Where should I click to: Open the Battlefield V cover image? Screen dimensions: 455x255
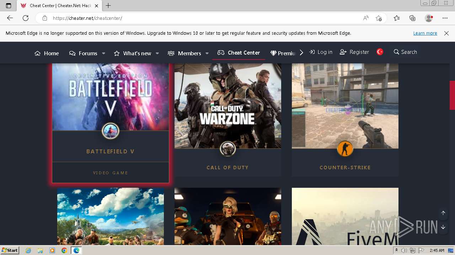111,97
